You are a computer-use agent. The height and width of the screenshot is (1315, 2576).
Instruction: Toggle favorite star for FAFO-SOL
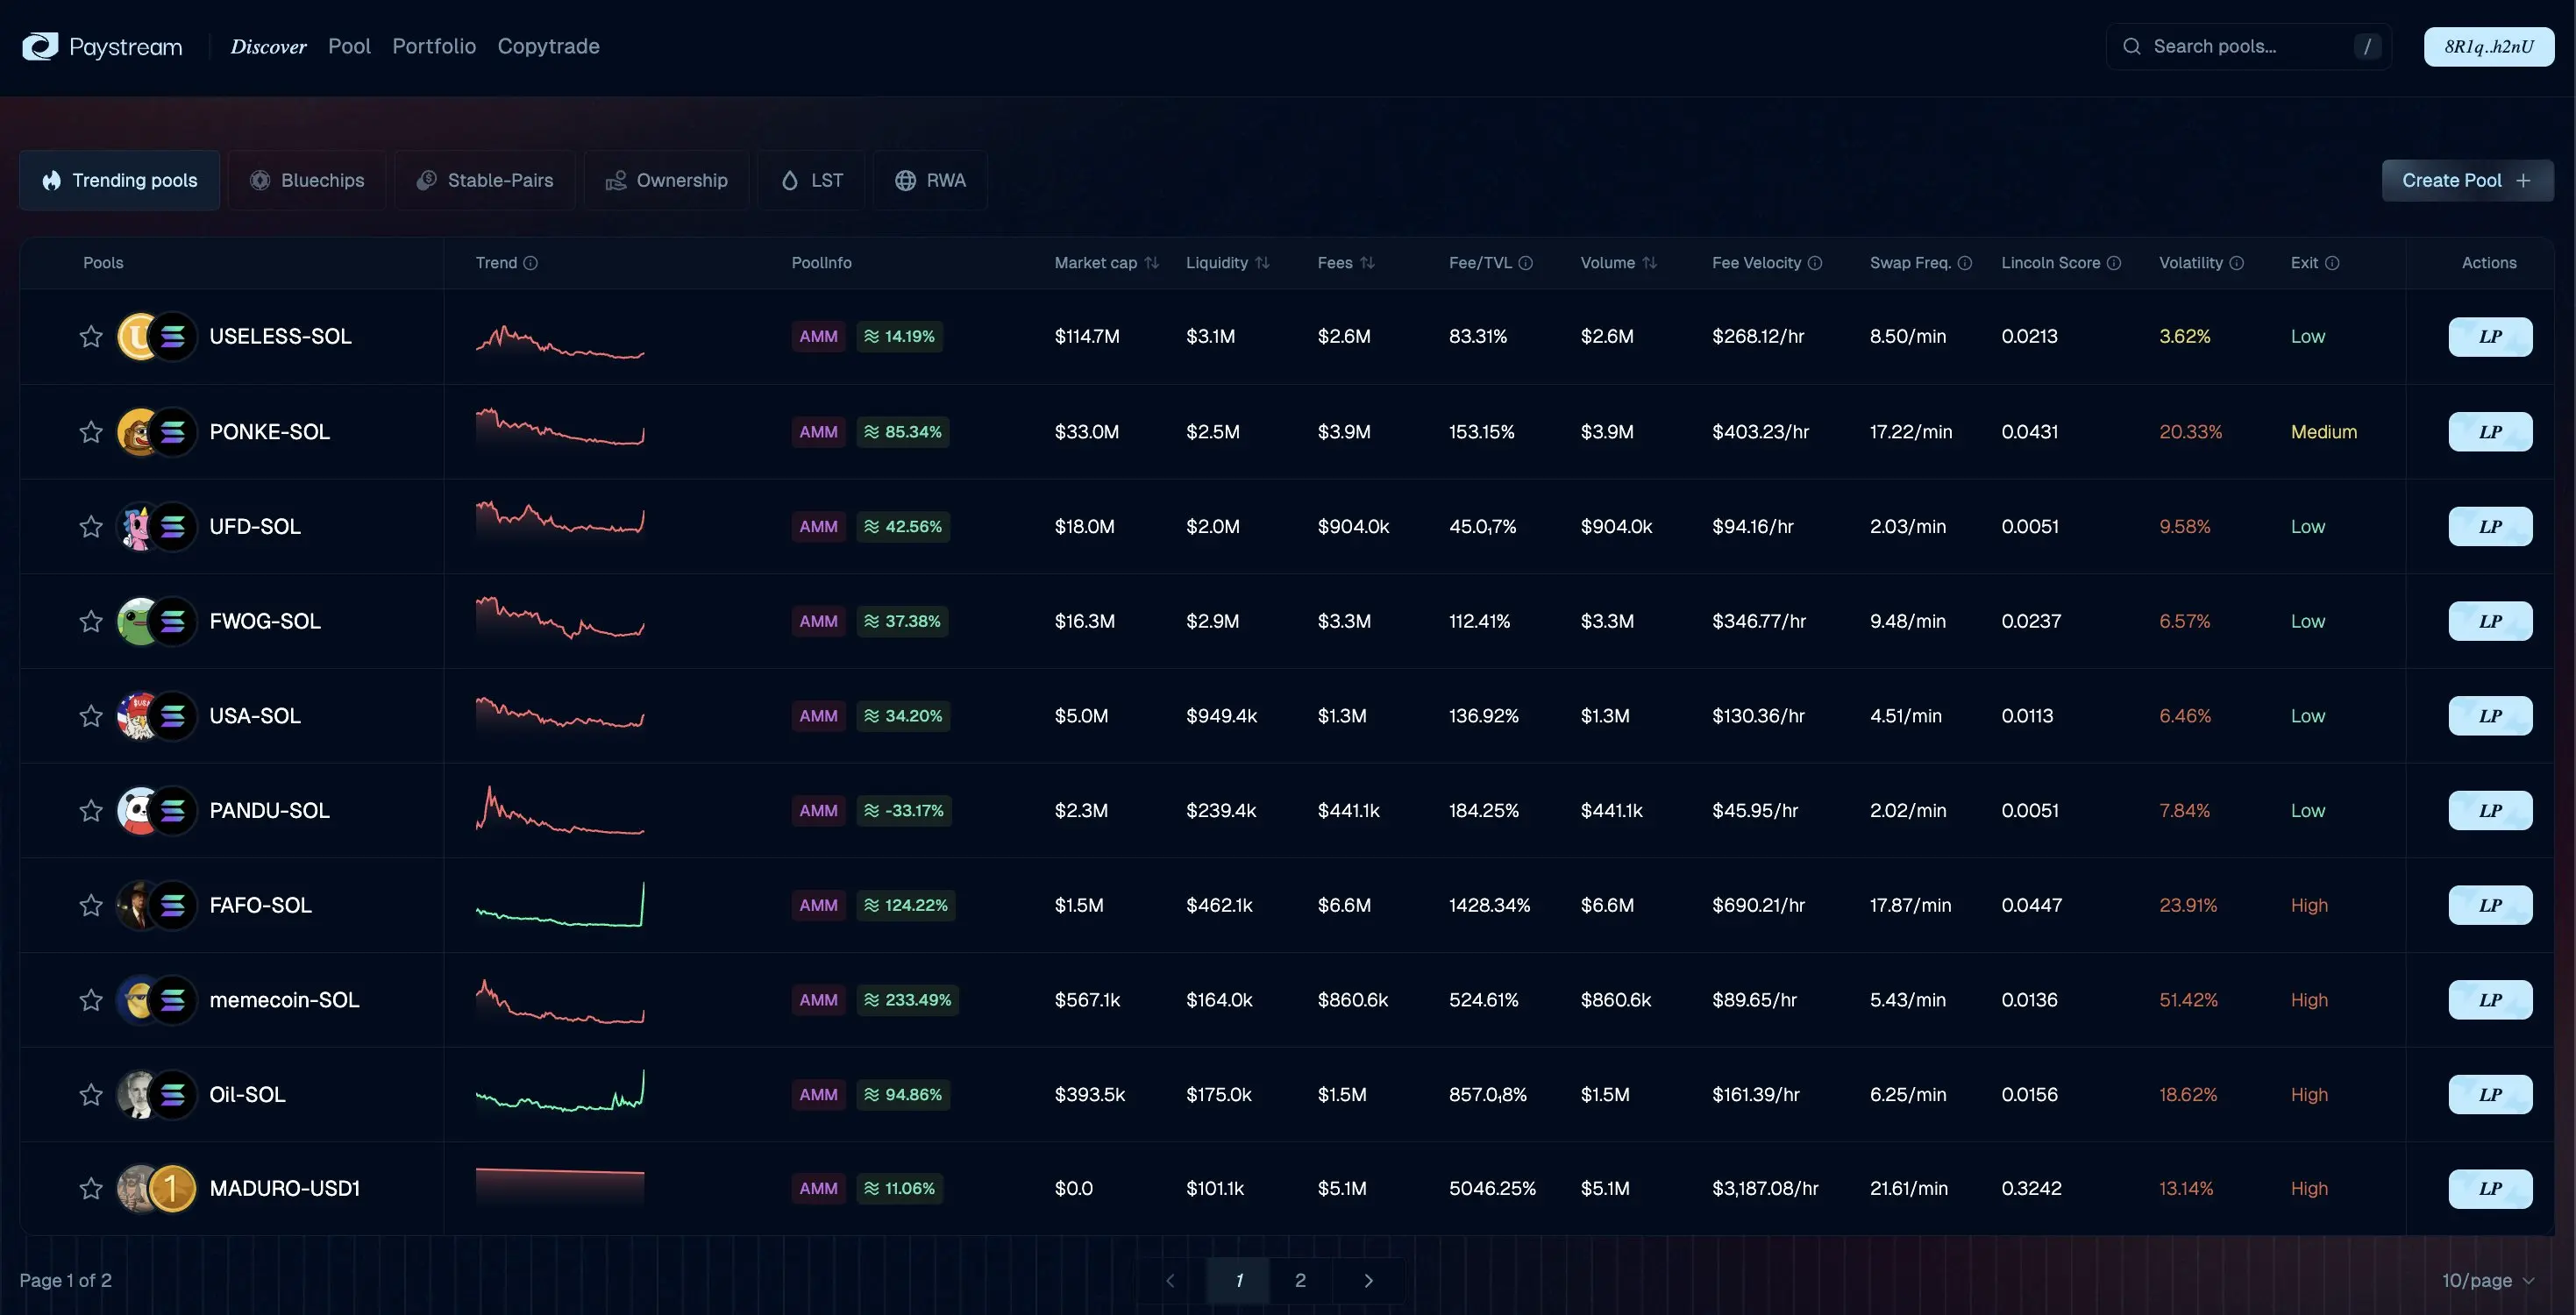pos(91,906)
